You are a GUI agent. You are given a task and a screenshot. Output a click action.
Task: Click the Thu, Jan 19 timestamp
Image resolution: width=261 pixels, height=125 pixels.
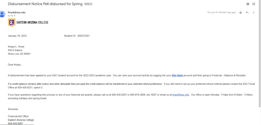click(x=221, y=12)
